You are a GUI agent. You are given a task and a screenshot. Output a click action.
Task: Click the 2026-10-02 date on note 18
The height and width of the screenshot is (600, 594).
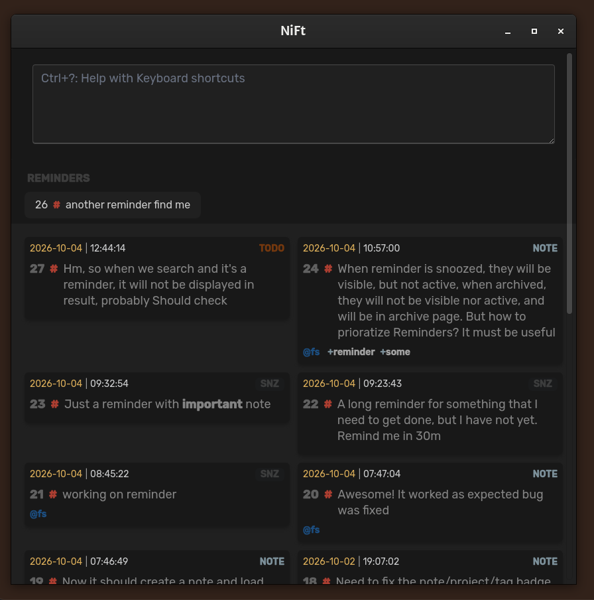point(329,562)
